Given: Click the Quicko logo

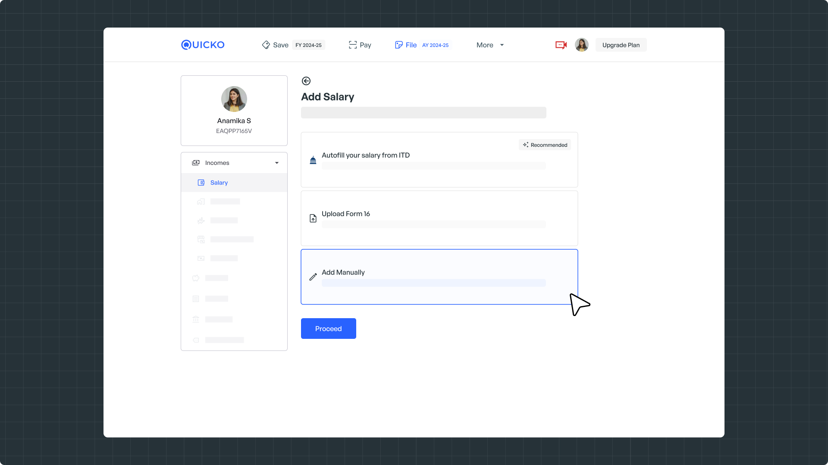Looking at the screenshot, I should point(203,45).
